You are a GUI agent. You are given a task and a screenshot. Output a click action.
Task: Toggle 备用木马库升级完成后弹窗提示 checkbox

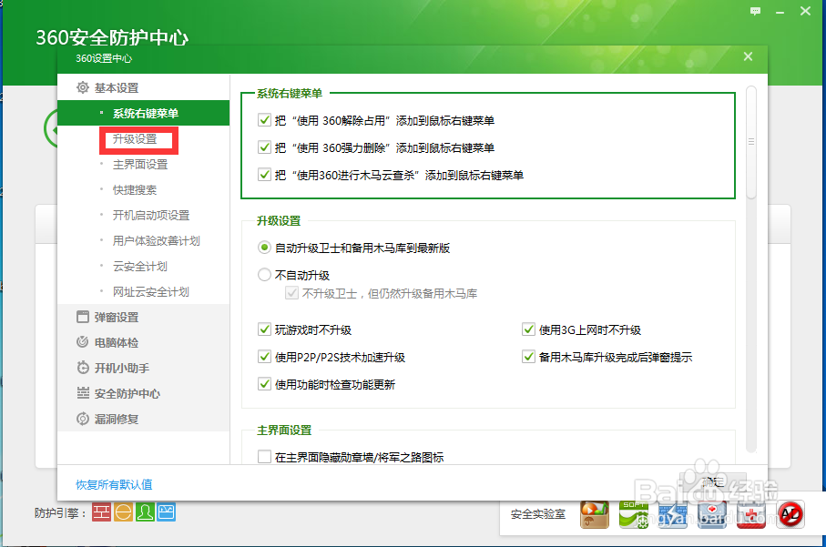click(x=528, y=357)
